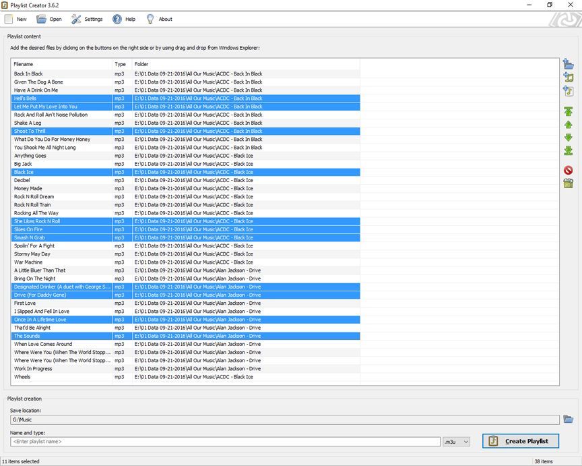This screenshot has height=466, width=582.
Task: Open the About toolbar item
Action: [x=159, y=19]
